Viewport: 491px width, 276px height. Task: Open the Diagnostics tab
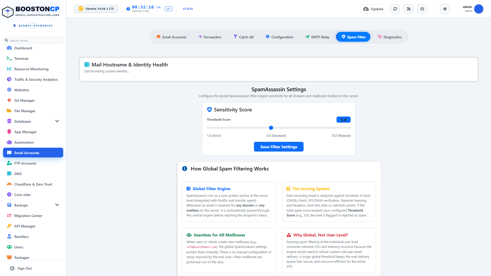coord(390,37)
